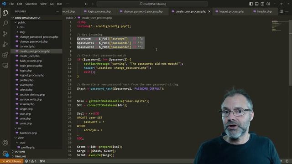This screenshot has width=292, height=164.
Task: Click line number 10 in the gutter
Action: [x=69, y=60]
